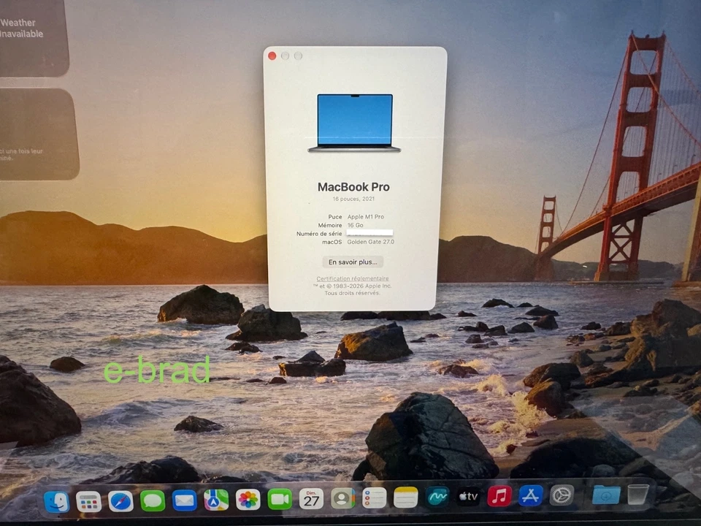Screen dimensions: 701x526
Task: Launch the Apple TV app
Action: click(x=469, y=496)
